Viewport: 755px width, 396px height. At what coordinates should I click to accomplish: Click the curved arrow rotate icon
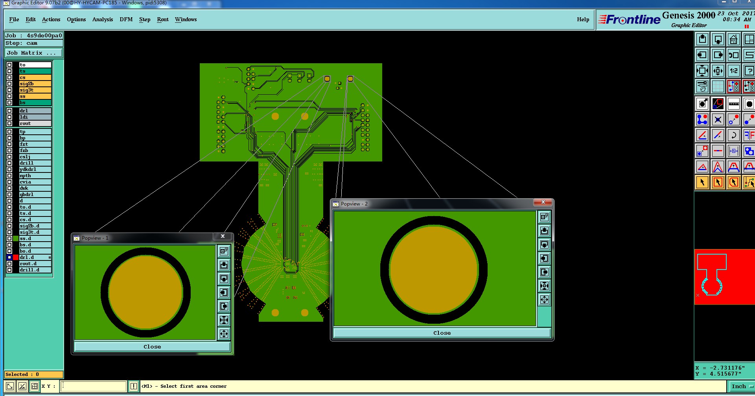click(x=734, y=135)
